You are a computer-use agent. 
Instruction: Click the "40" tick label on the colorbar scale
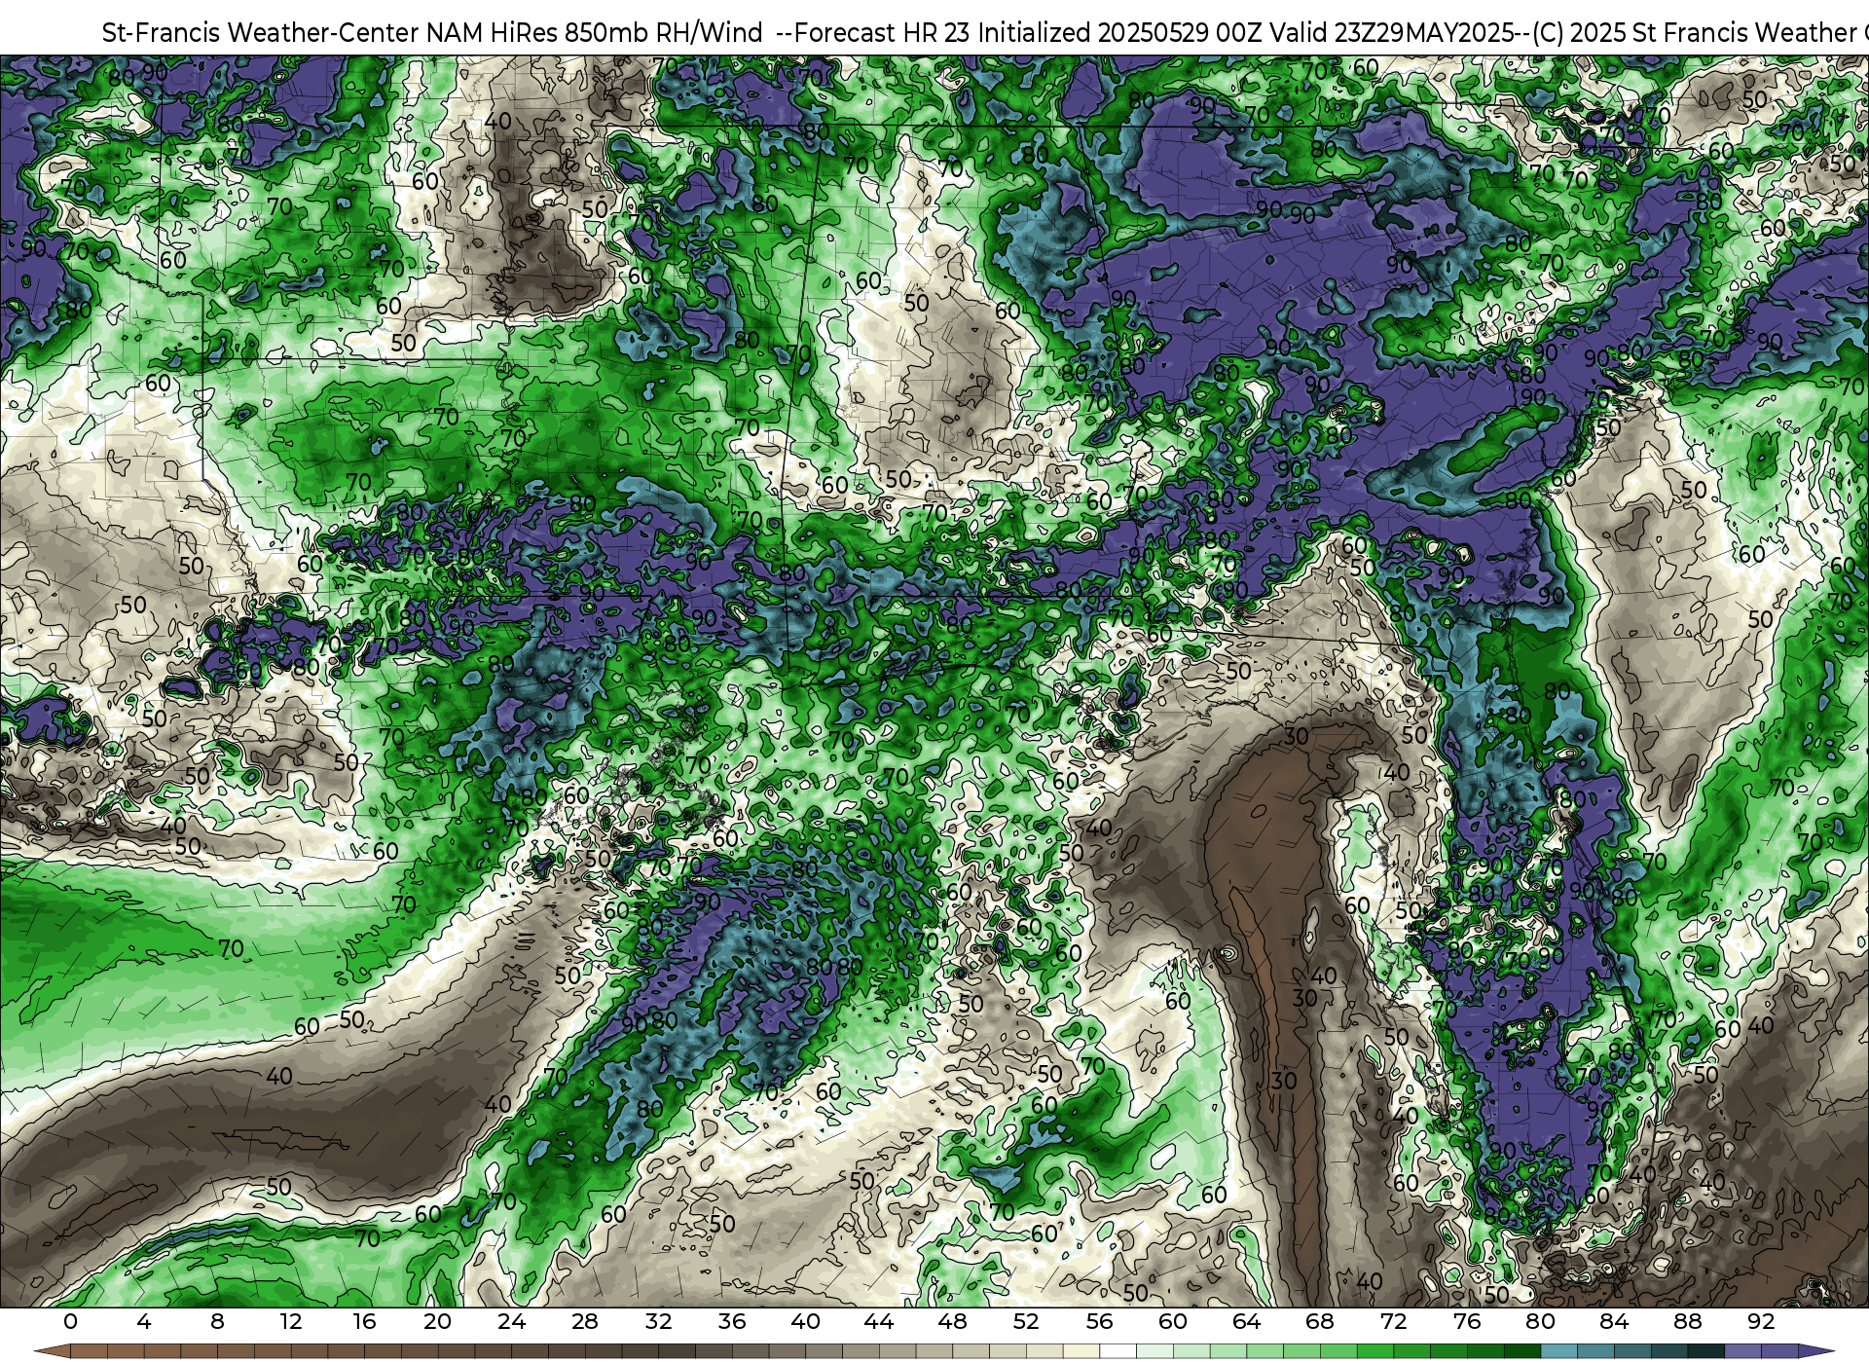click(x=805, y=1321)
